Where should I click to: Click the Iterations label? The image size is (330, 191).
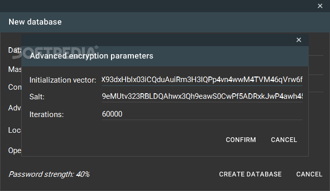click(47, 114)
